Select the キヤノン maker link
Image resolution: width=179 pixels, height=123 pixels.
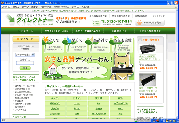tap(55, 98)
